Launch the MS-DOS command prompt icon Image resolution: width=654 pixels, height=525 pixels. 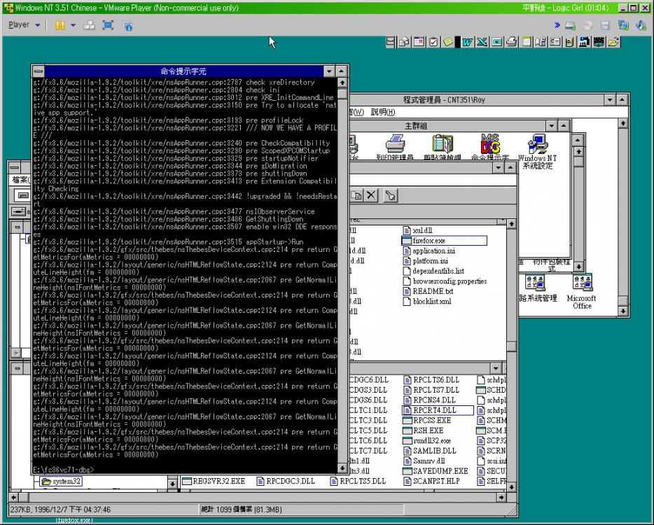490,146
